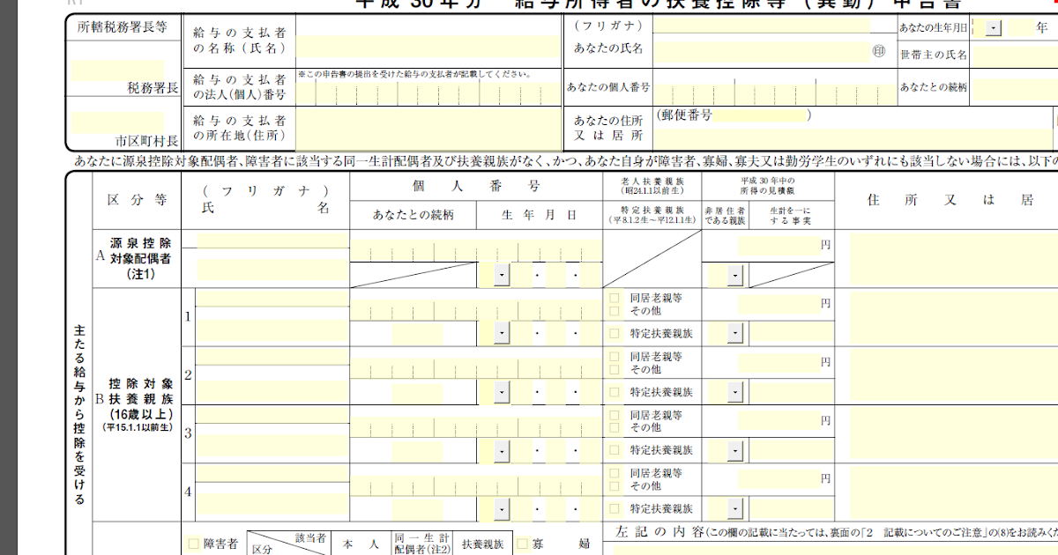Viewport: 1058px width, 555px height.
Task: Open dependent row 1 非居住者 dropdown
Action: coord(736,334)
